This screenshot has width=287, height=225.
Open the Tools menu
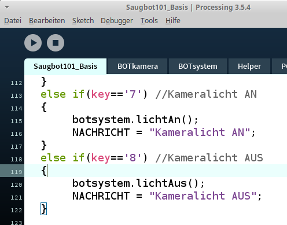[x=149, y=21]
